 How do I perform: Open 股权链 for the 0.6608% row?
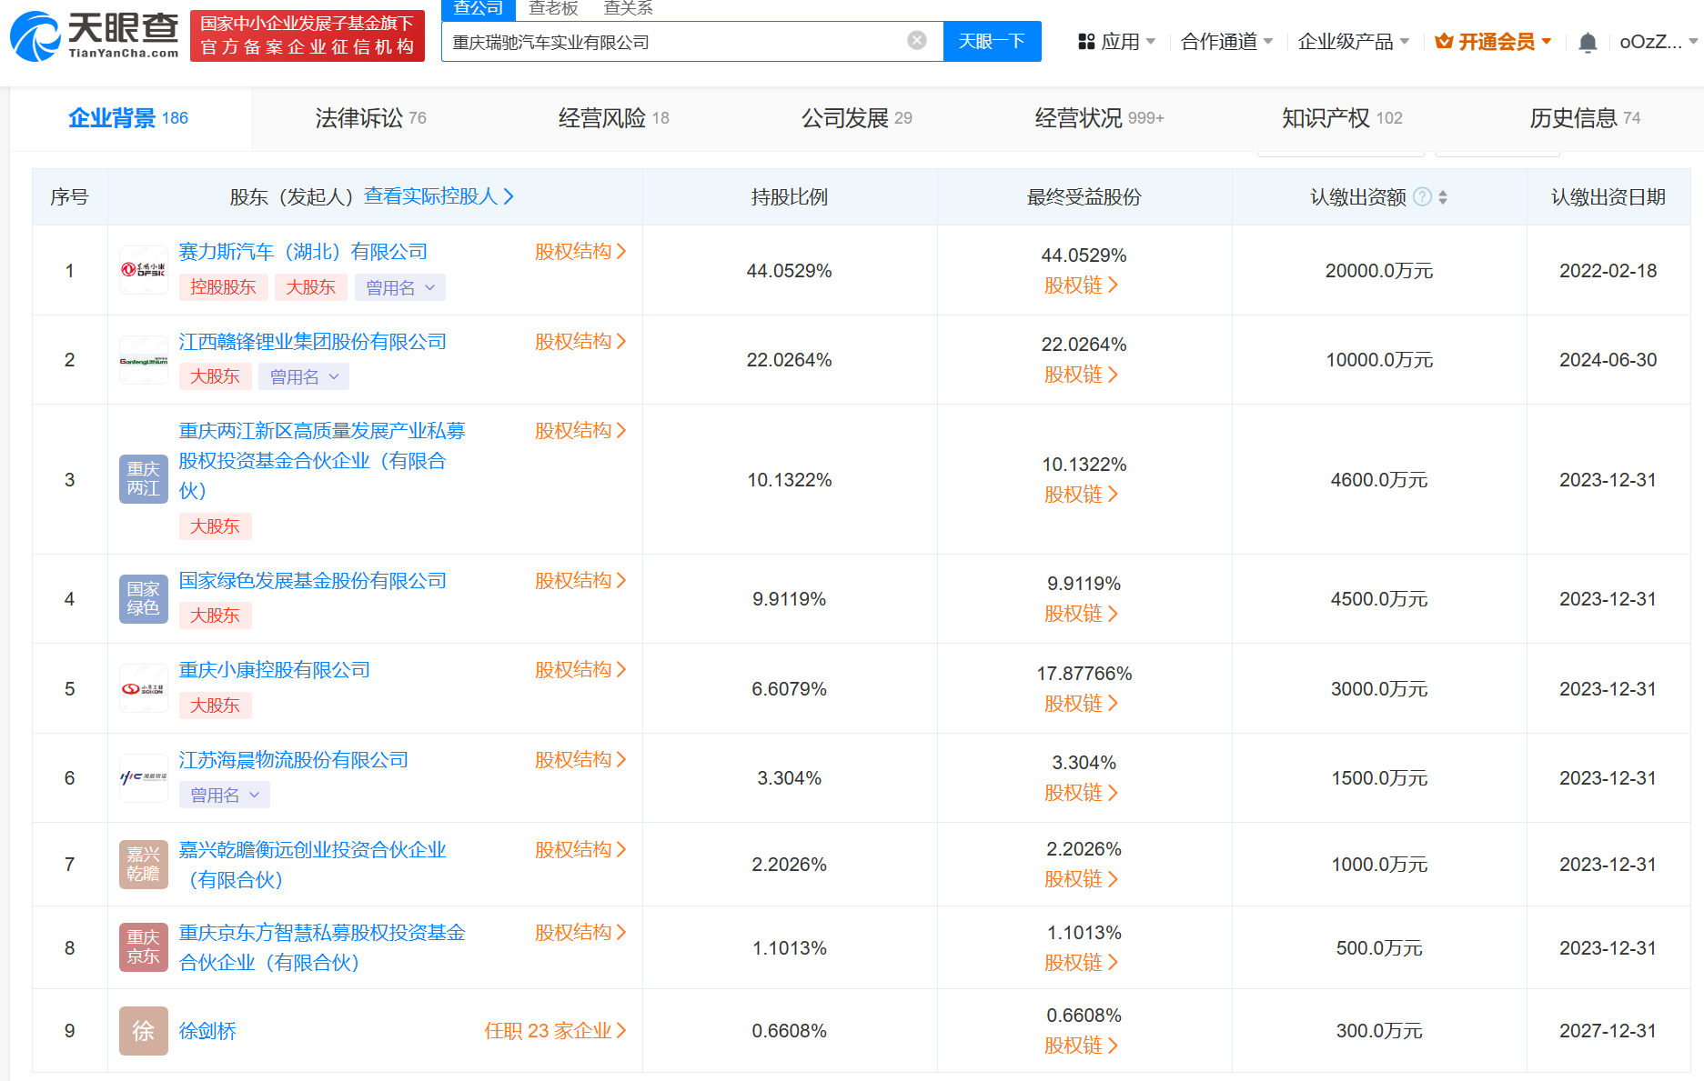point(1081,1046)
